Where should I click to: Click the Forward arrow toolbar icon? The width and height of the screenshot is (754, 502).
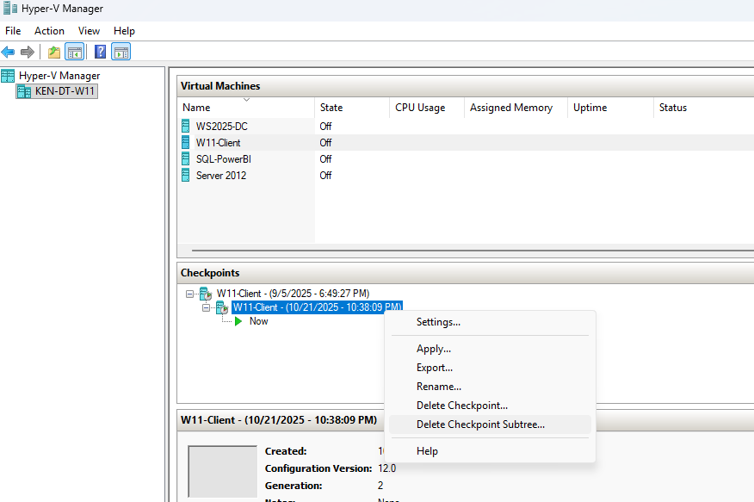pyautogui.click(x=28, y=52)
